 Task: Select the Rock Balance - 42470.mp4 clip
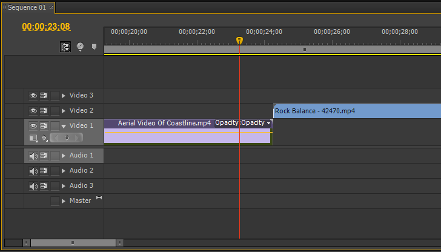tap(357, 111)
